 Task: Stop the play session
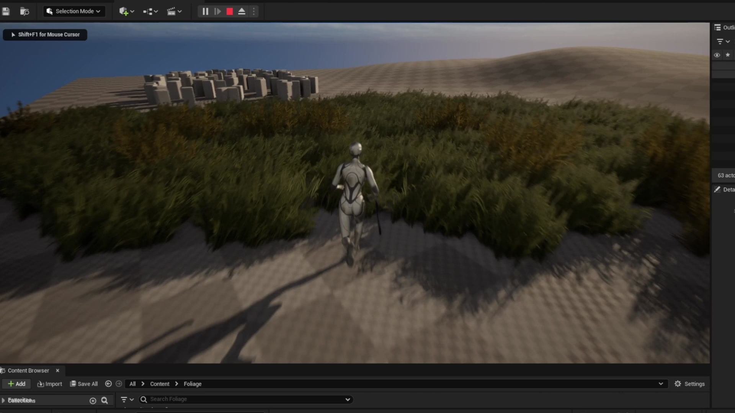230,11
